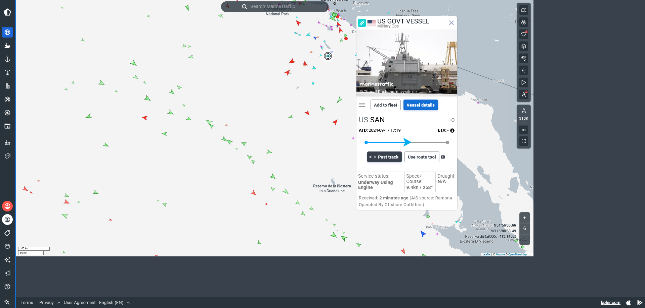
Task: Click the playback play icon on map toolbar
Action: click(524, 82)
